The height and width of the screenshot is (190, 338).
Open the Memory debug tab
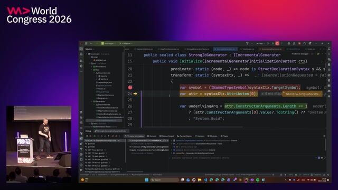pyautogui.click(x=200, y=136)
